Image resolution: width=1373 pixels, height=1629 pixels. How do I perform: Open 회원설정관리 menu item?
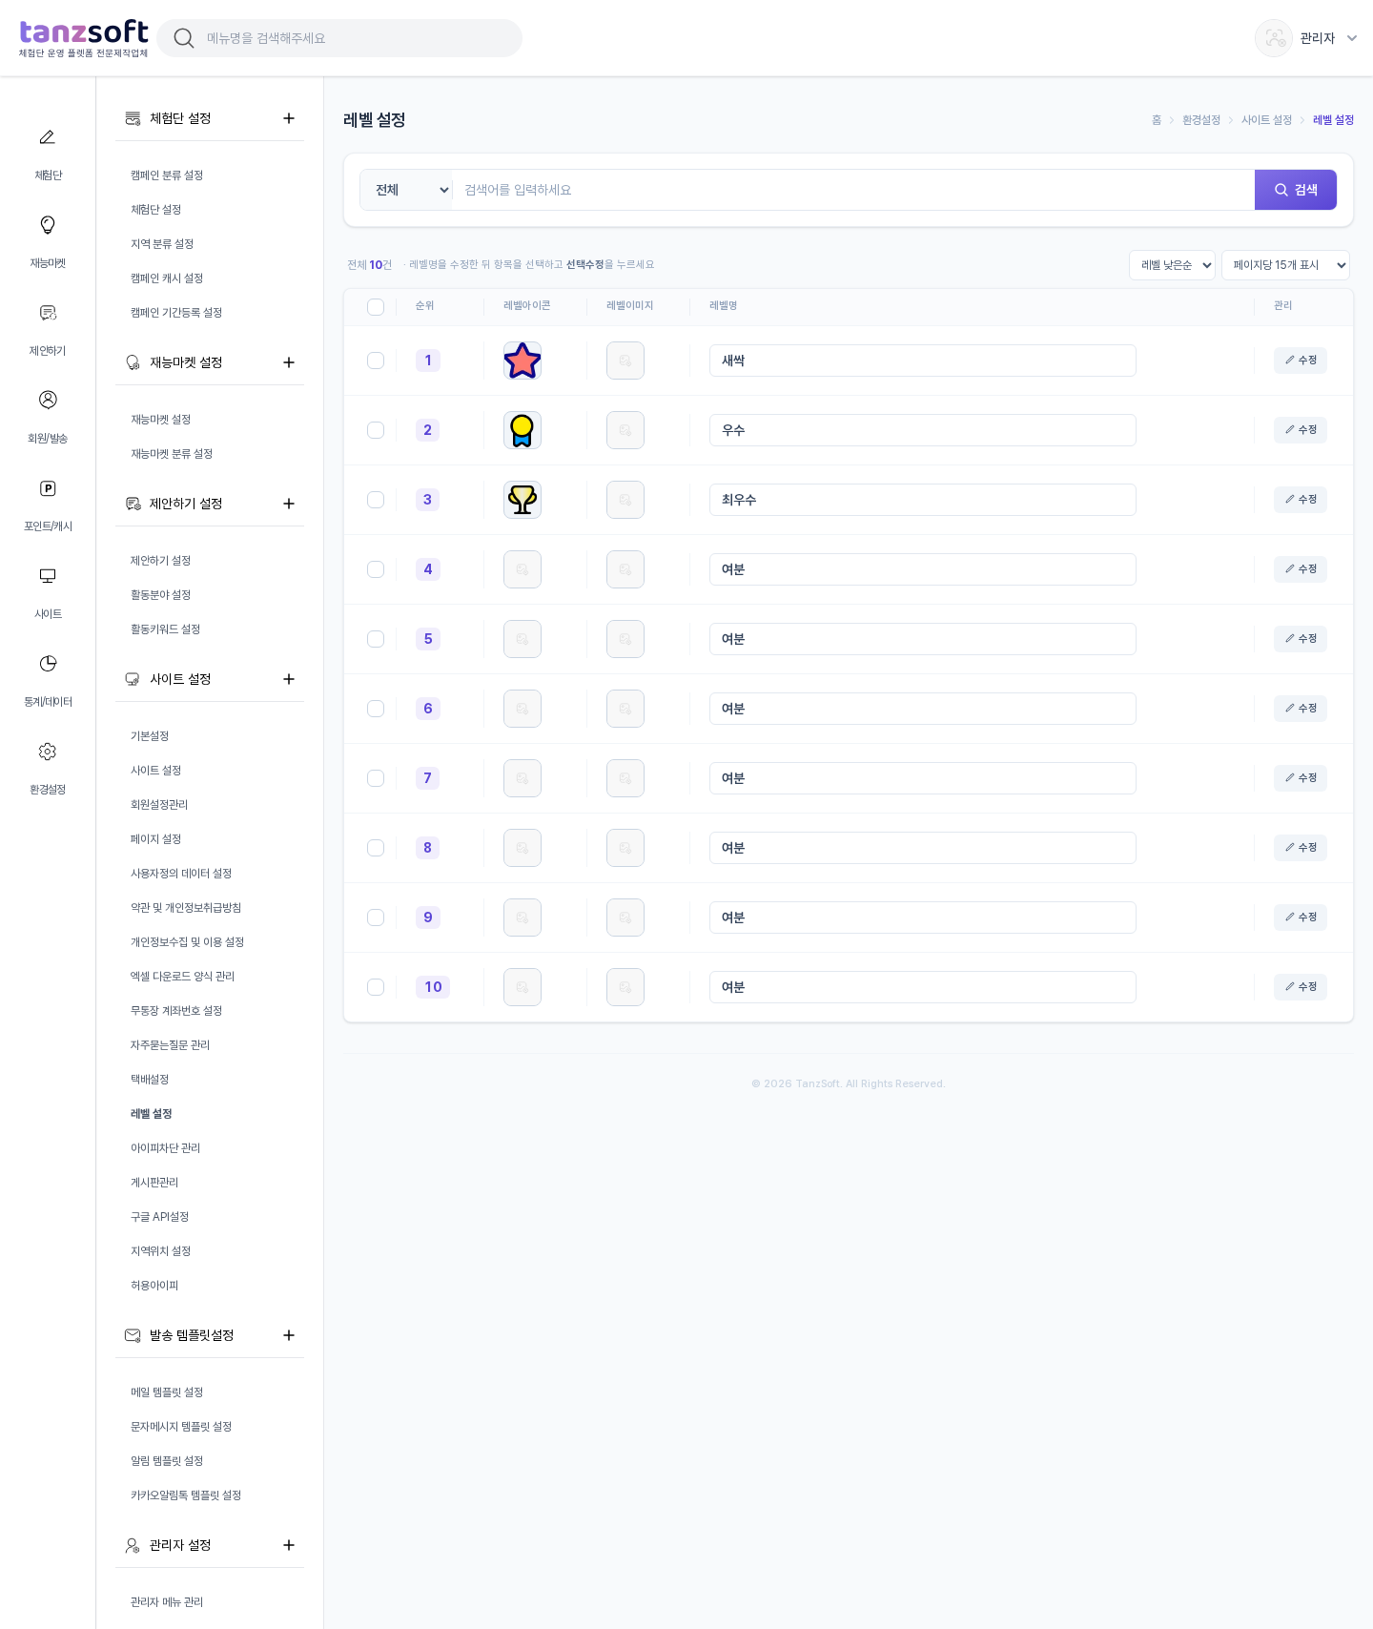tap(159, 805)
